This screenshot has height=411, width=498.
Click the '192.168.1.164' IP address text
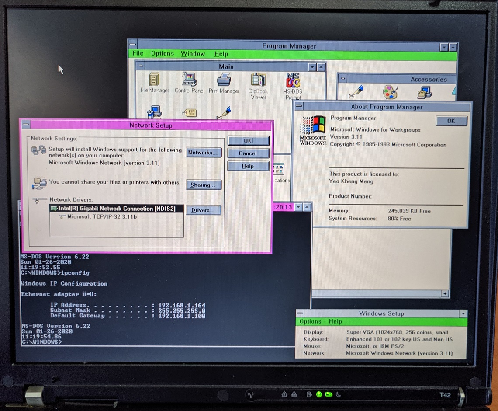182,305
